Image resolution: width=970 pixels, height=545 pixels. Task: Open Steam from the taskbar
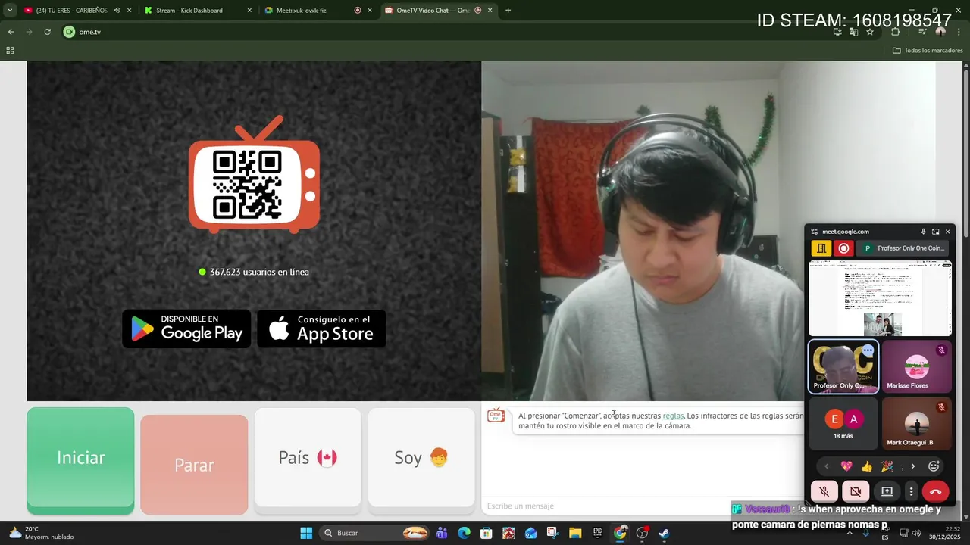point(664,533)
